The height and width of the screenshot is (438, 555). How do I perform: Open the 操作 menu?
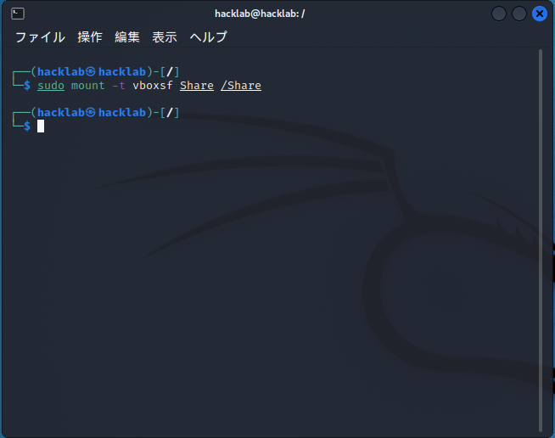tap(90, 37)
